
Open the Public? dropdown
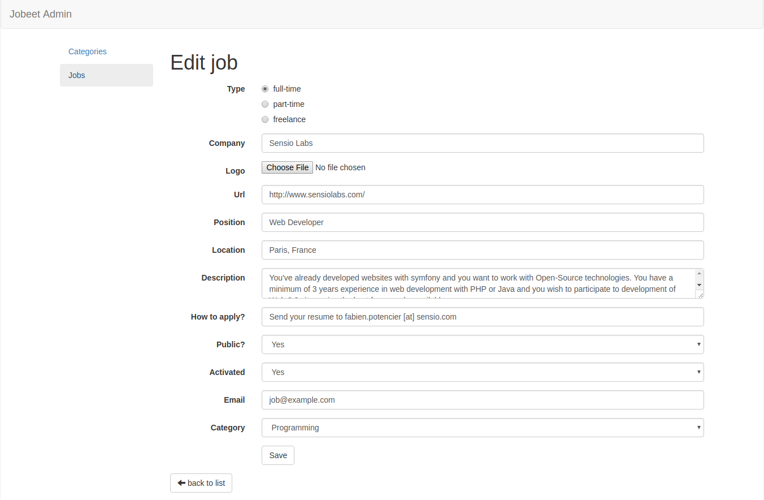click(x=483, y=344)
